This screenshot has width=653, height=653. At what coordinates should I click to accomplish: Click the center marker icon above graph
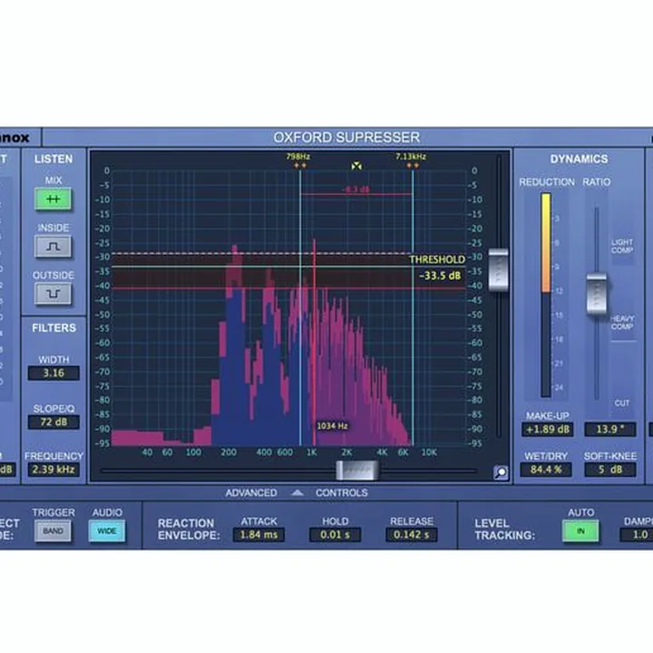point(356,166)
